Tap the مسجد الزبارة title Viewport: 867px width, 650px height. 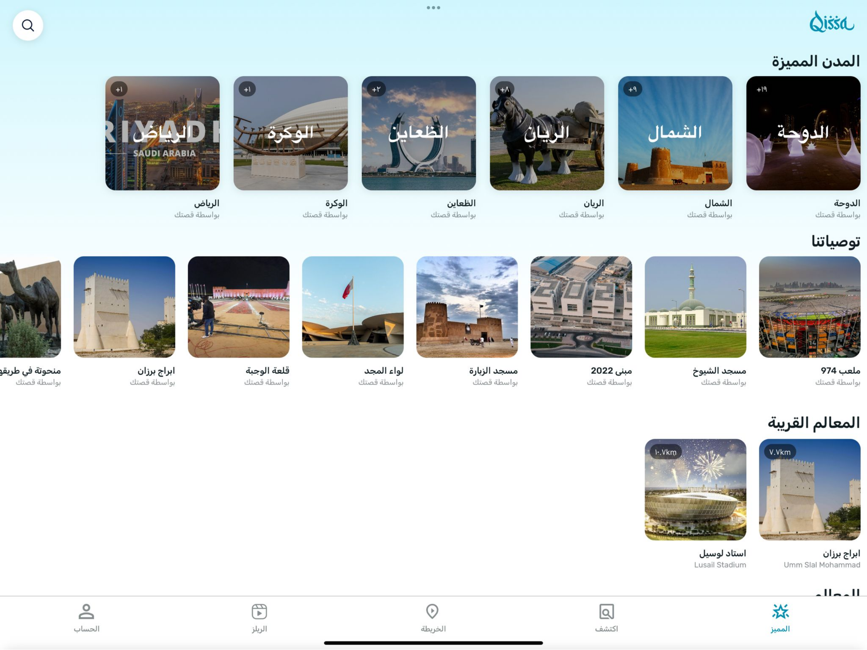click(x=493, y=371)
